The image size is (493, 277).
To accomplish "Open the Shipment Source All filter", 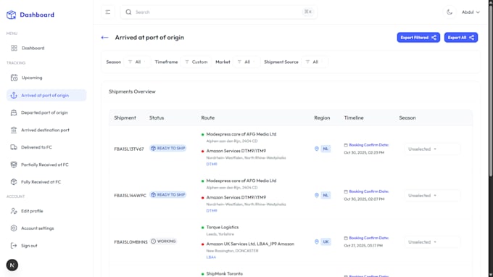I will pos(315,62).
